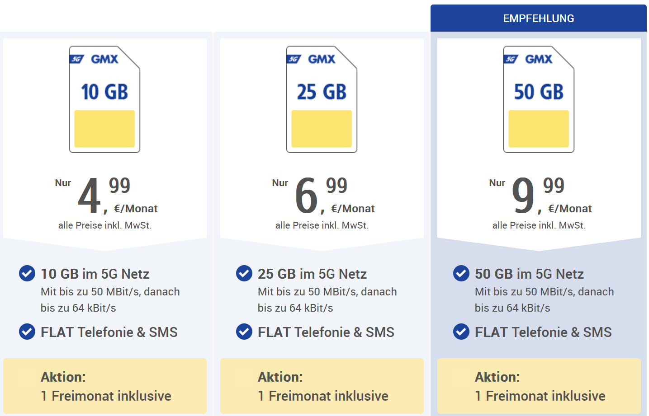Click Aktion Freimonat box in 10 GB plan
The image size is (649, 416).
coord(105,386)
